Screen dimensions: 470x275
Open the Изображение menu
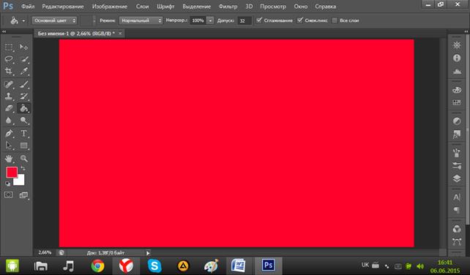point(110,7)
